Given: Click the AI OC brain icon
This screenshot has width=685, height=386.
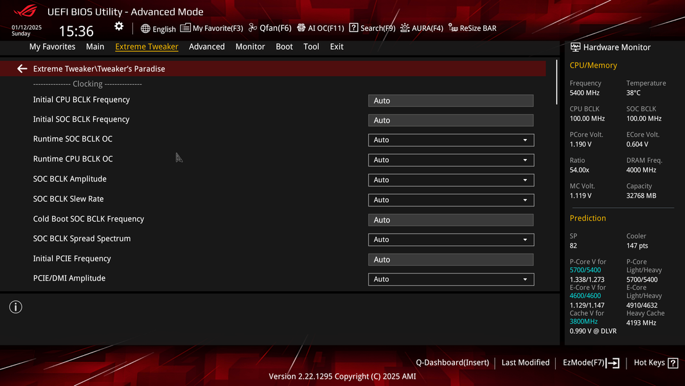Looking at the screenshot, I should [301, 28].
